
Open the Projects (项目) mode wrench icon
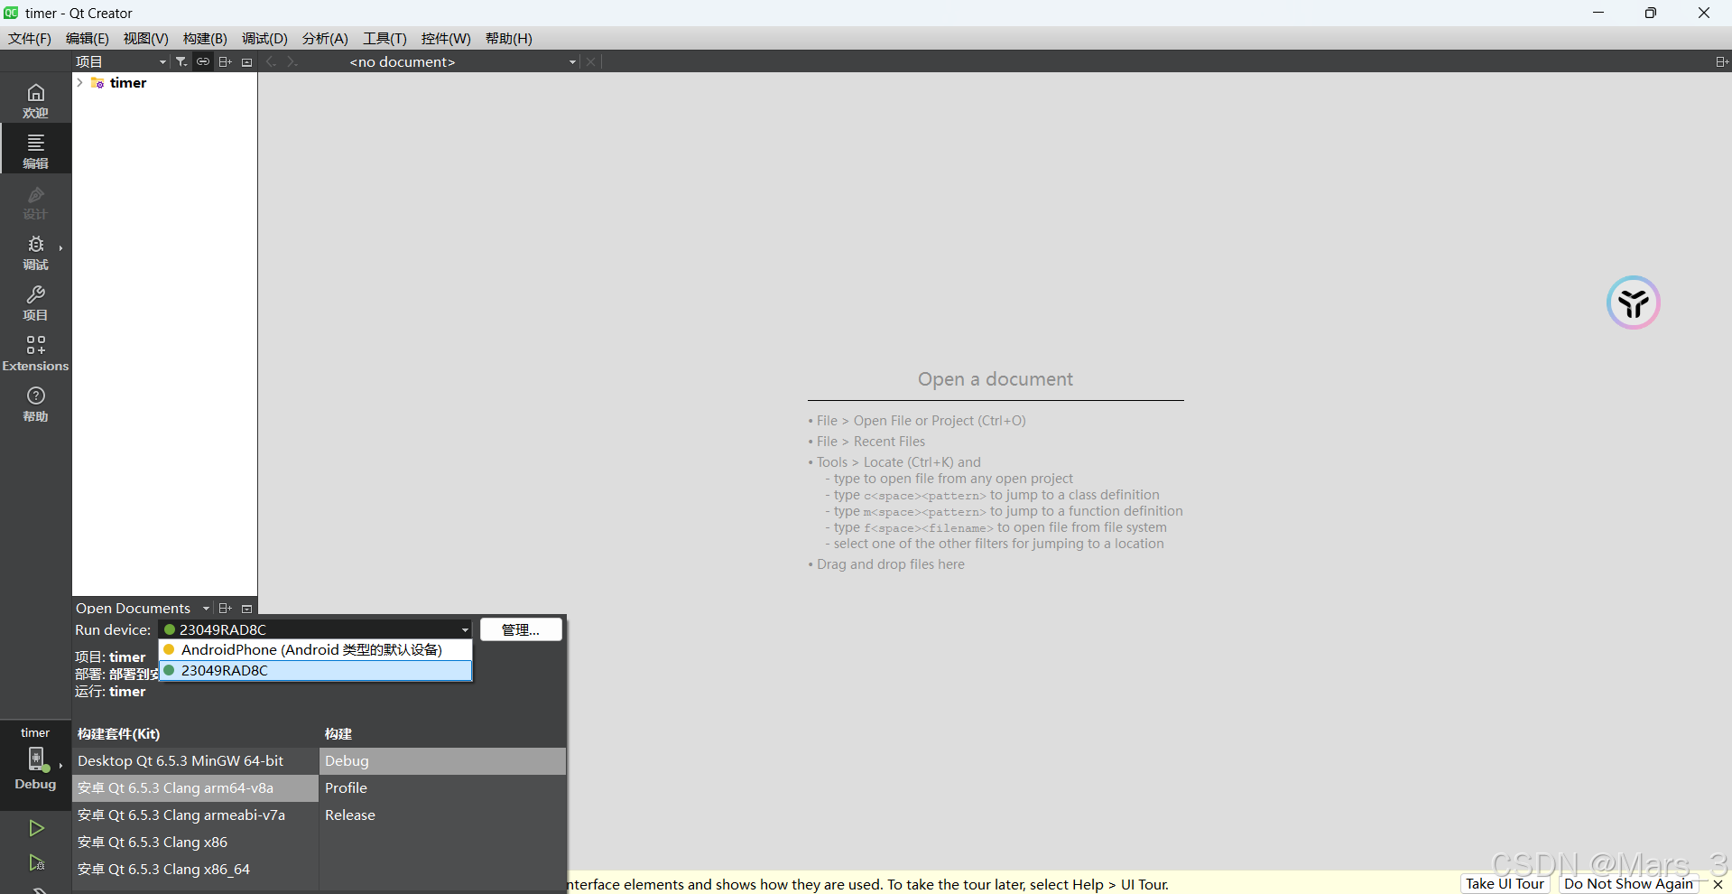(35, 303)
